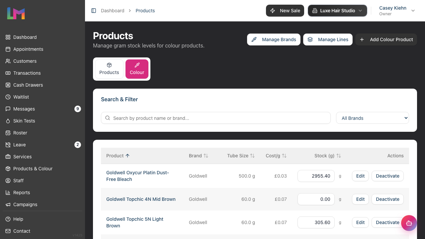Screen dimensions: 425x239
Task: Click the Cash Drawers icon
Action: click(8, 85)
